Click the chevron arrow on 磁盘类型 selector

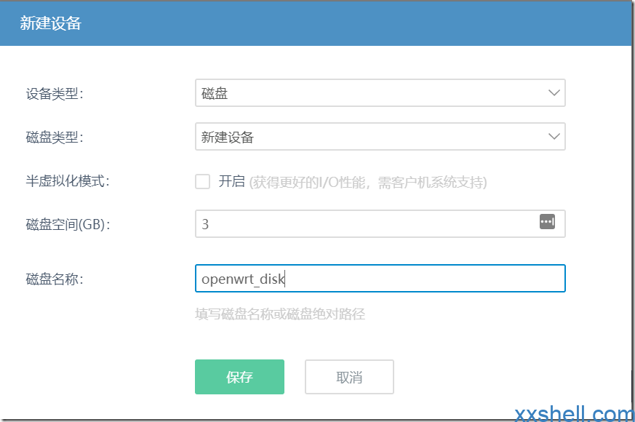(x=554, y=137)
